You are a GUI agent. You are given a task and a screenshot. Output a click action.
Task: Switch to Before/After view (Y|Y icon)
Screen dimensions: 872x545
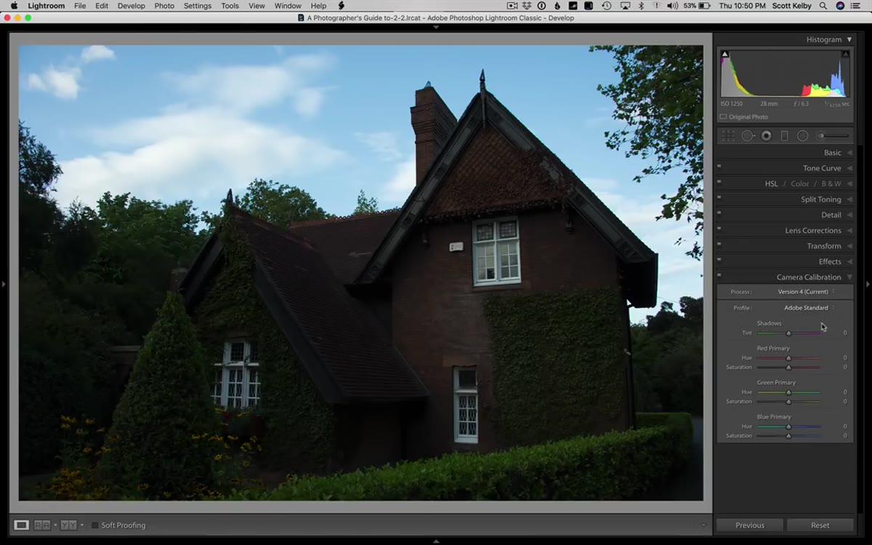point(68,525)
